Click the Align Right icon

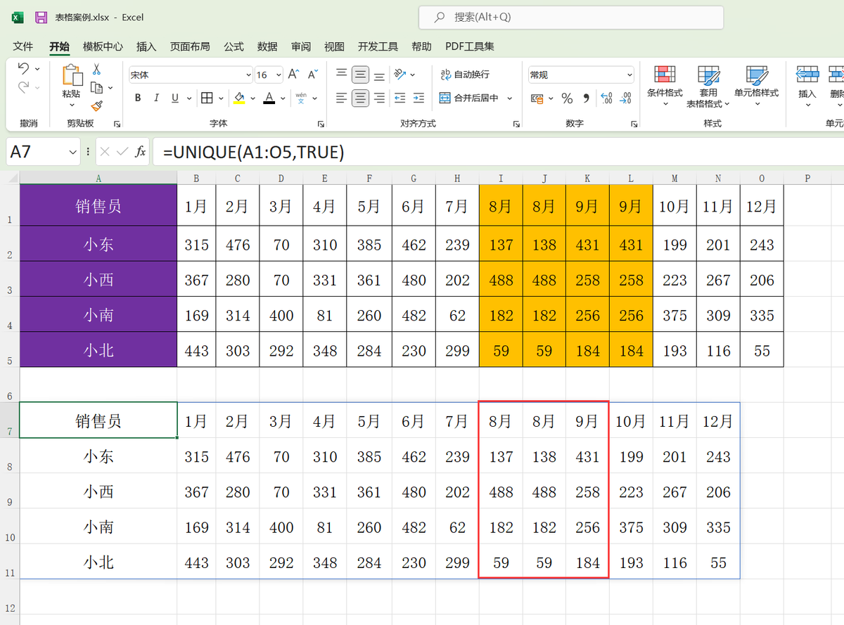point(379,98)
